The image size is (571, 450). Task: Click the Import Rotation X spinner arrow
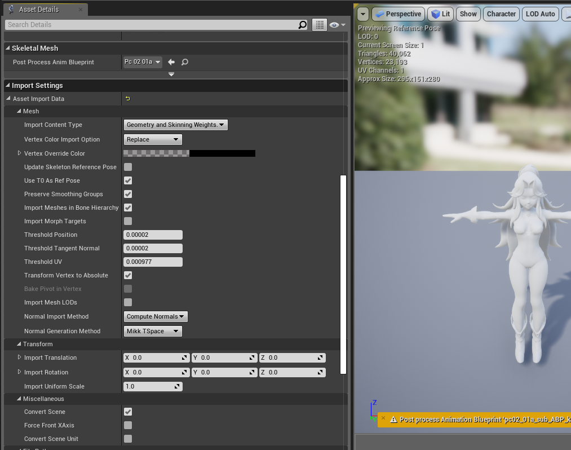click(184, 372)
